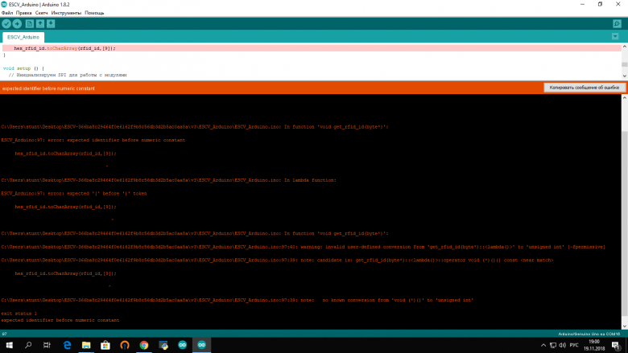
Task: Click Копировать сообщение об ошибке button
Action: point(584,88)
